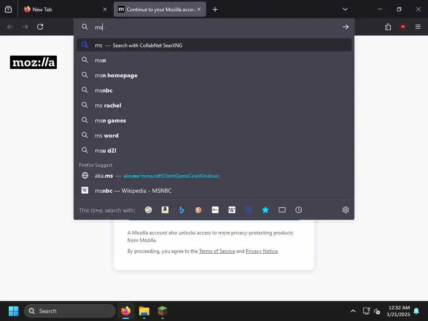
Task: Open the aka.ms minecraftClientGameCoreWindows suggestion
Action: (214, 176)
